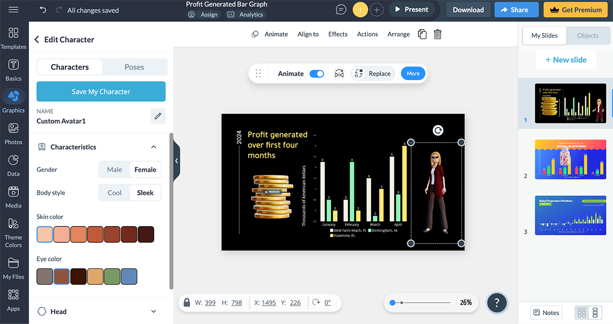The image size is (613, 324).
Task: Select the darkest skin color swatch
Action: coord(146,234)
